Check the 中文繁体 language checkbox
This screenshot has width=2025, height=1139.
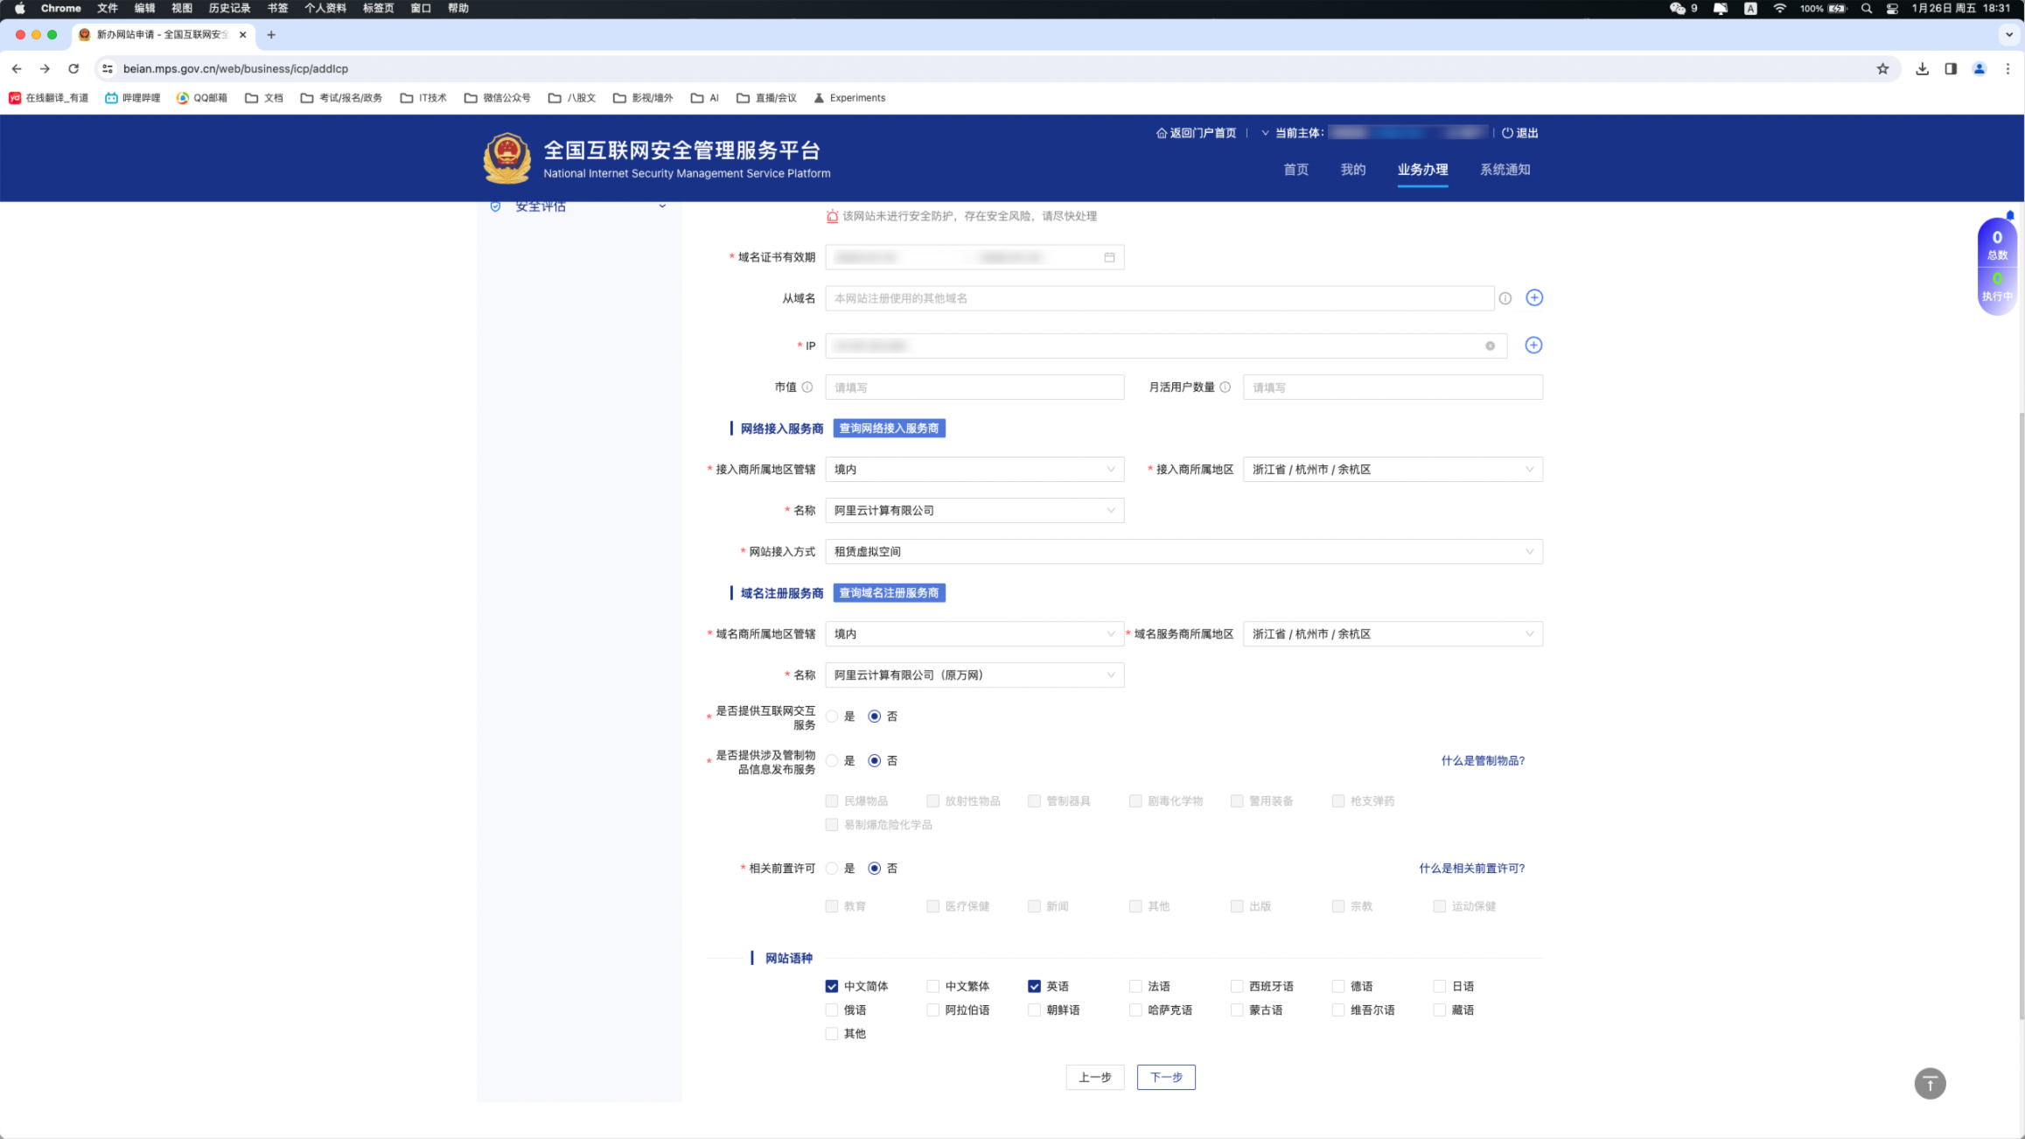pos(932,986)
